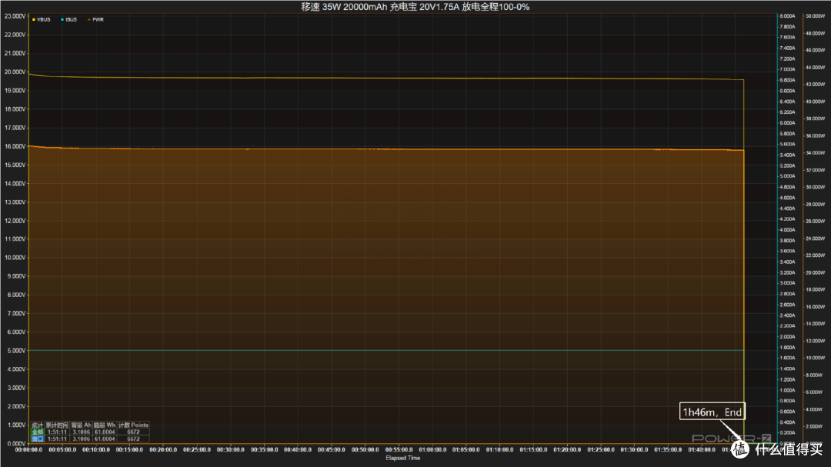Select 3.1006 in the 窗口 row
Image resolution: width=831 pixels, height=467 pixels.
pyautogui.click(x=81, y=439)
